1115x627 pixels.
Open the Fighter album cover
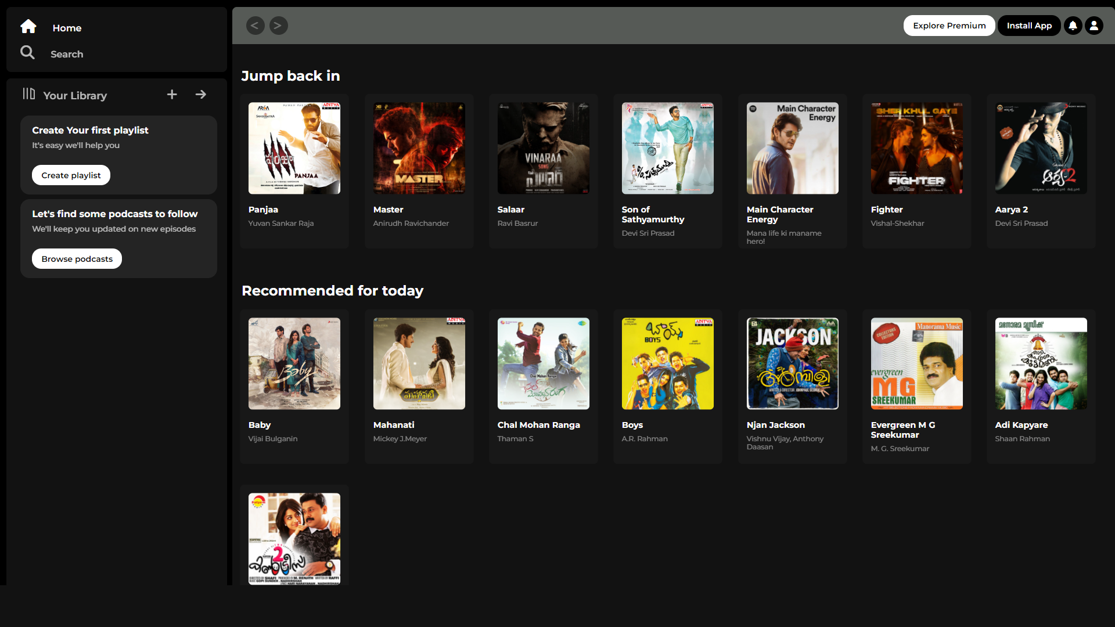[x=916, y=148]
